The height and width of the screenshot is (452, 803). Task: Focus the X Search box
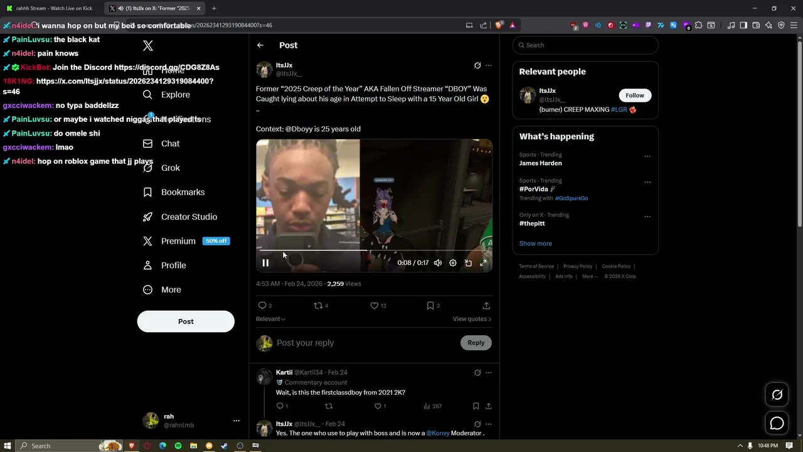tap(585, 45)
